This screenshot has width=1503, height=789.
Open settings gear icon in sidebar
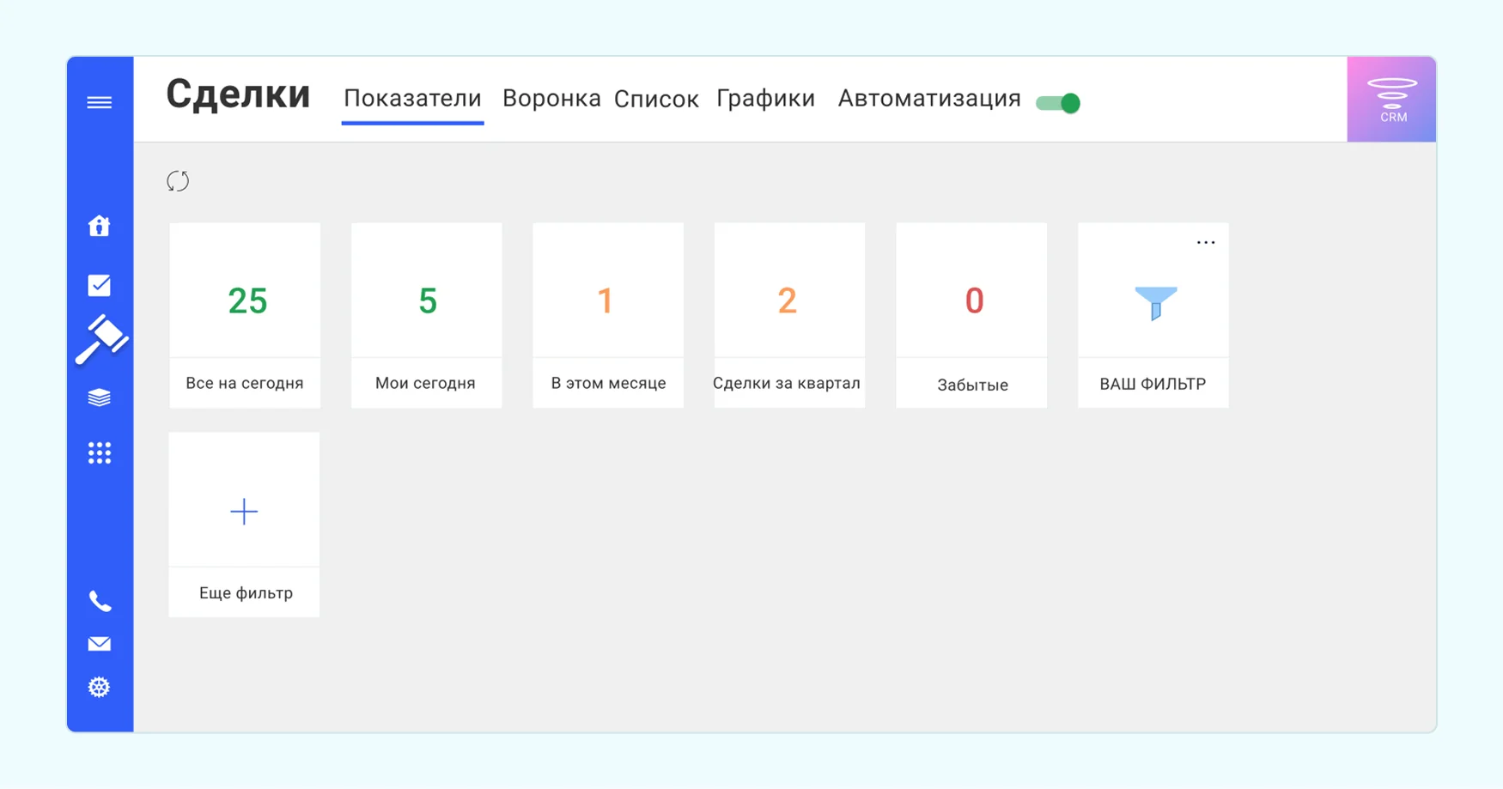click(100, 687)
